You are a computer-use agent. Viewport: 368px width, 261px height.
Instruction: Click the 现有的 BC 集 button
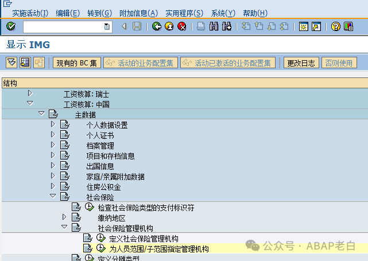77,63
